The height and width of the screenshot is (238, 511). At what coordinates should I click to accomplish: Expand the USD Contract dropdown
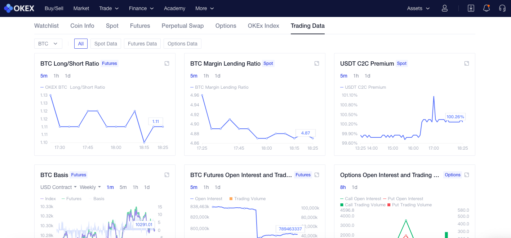pos(58,187)
